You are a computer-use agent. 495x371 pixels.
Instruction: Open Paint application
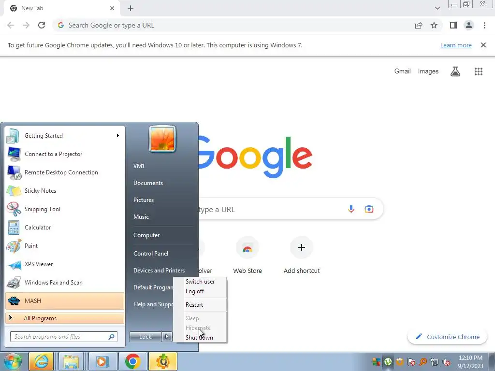click(65, 246)
